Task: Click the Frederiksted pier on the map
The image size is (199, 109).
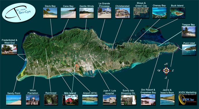Action: (26, 60)
